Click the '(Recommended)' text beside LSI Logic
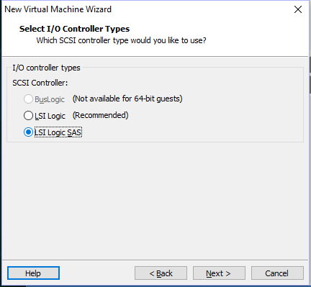This screenshot has width=311, height=287. click(101, 115)
